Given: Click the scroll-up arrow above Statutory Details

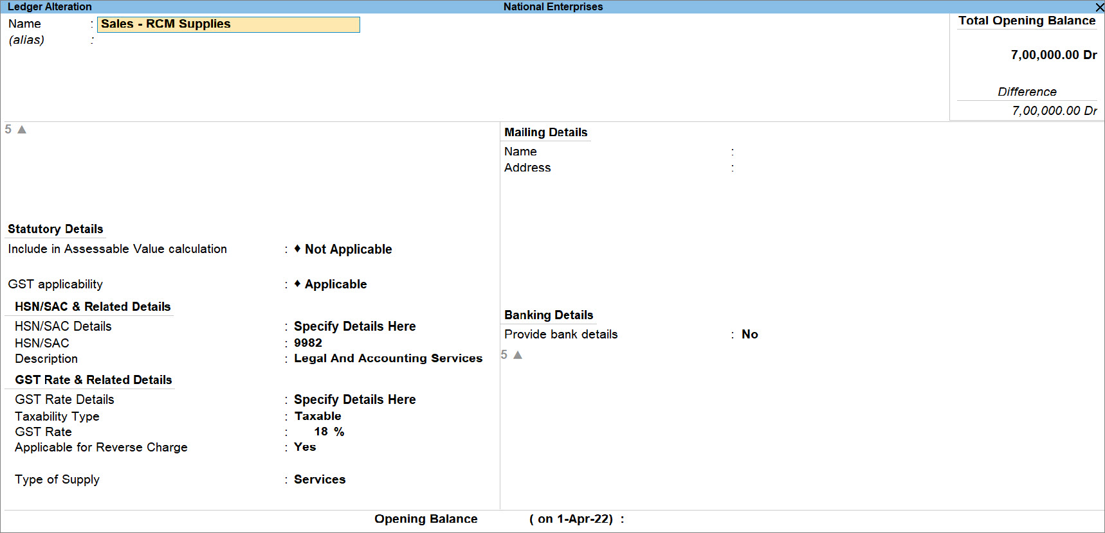Looking at the screenshot, I should tap(22, 130).
